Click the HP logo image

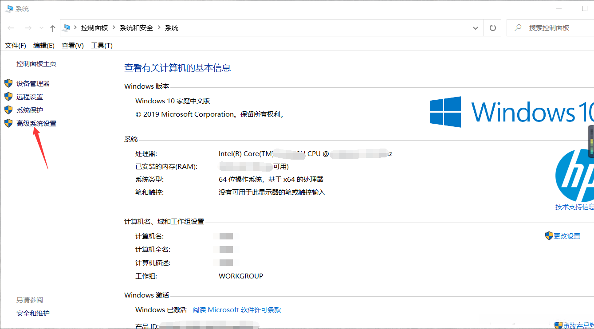pyautogui.click(x=575, y=176)
